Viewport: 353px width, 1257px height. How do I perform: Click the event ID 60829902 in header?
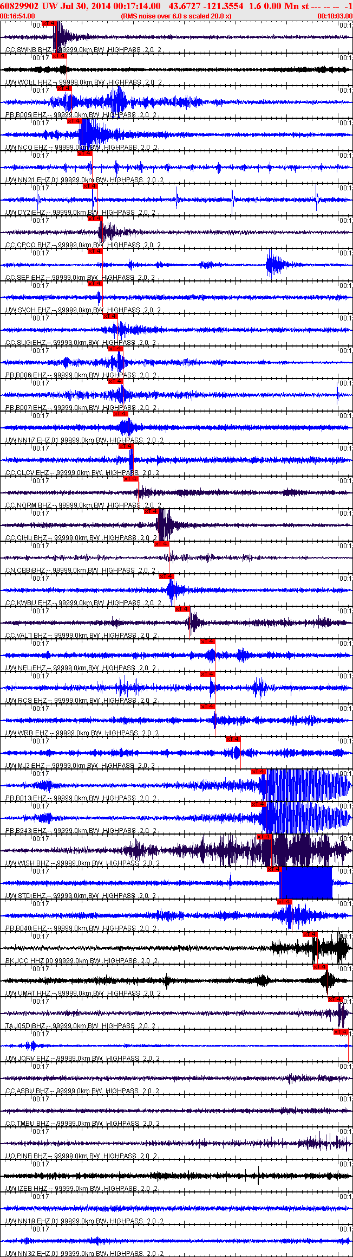pos(18,6)
